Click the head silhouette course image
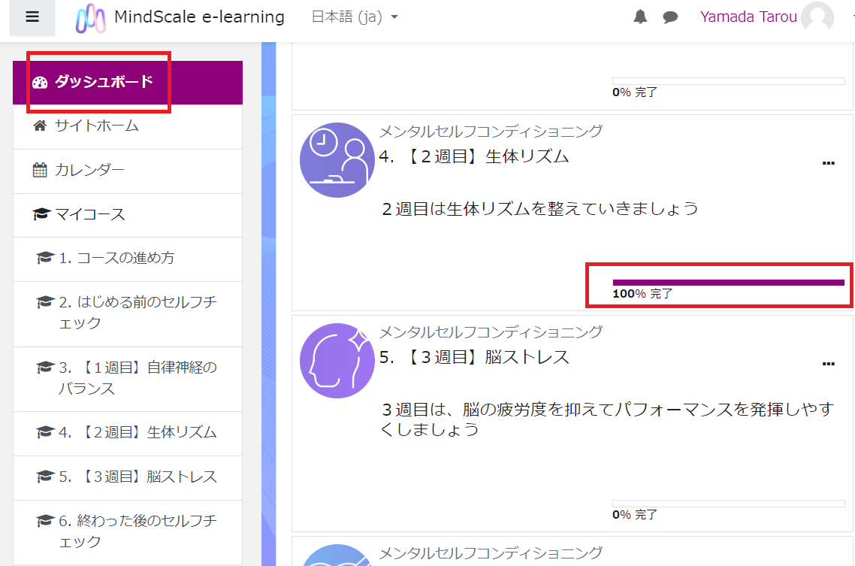The image size is (855, 566). pos(337,361)
